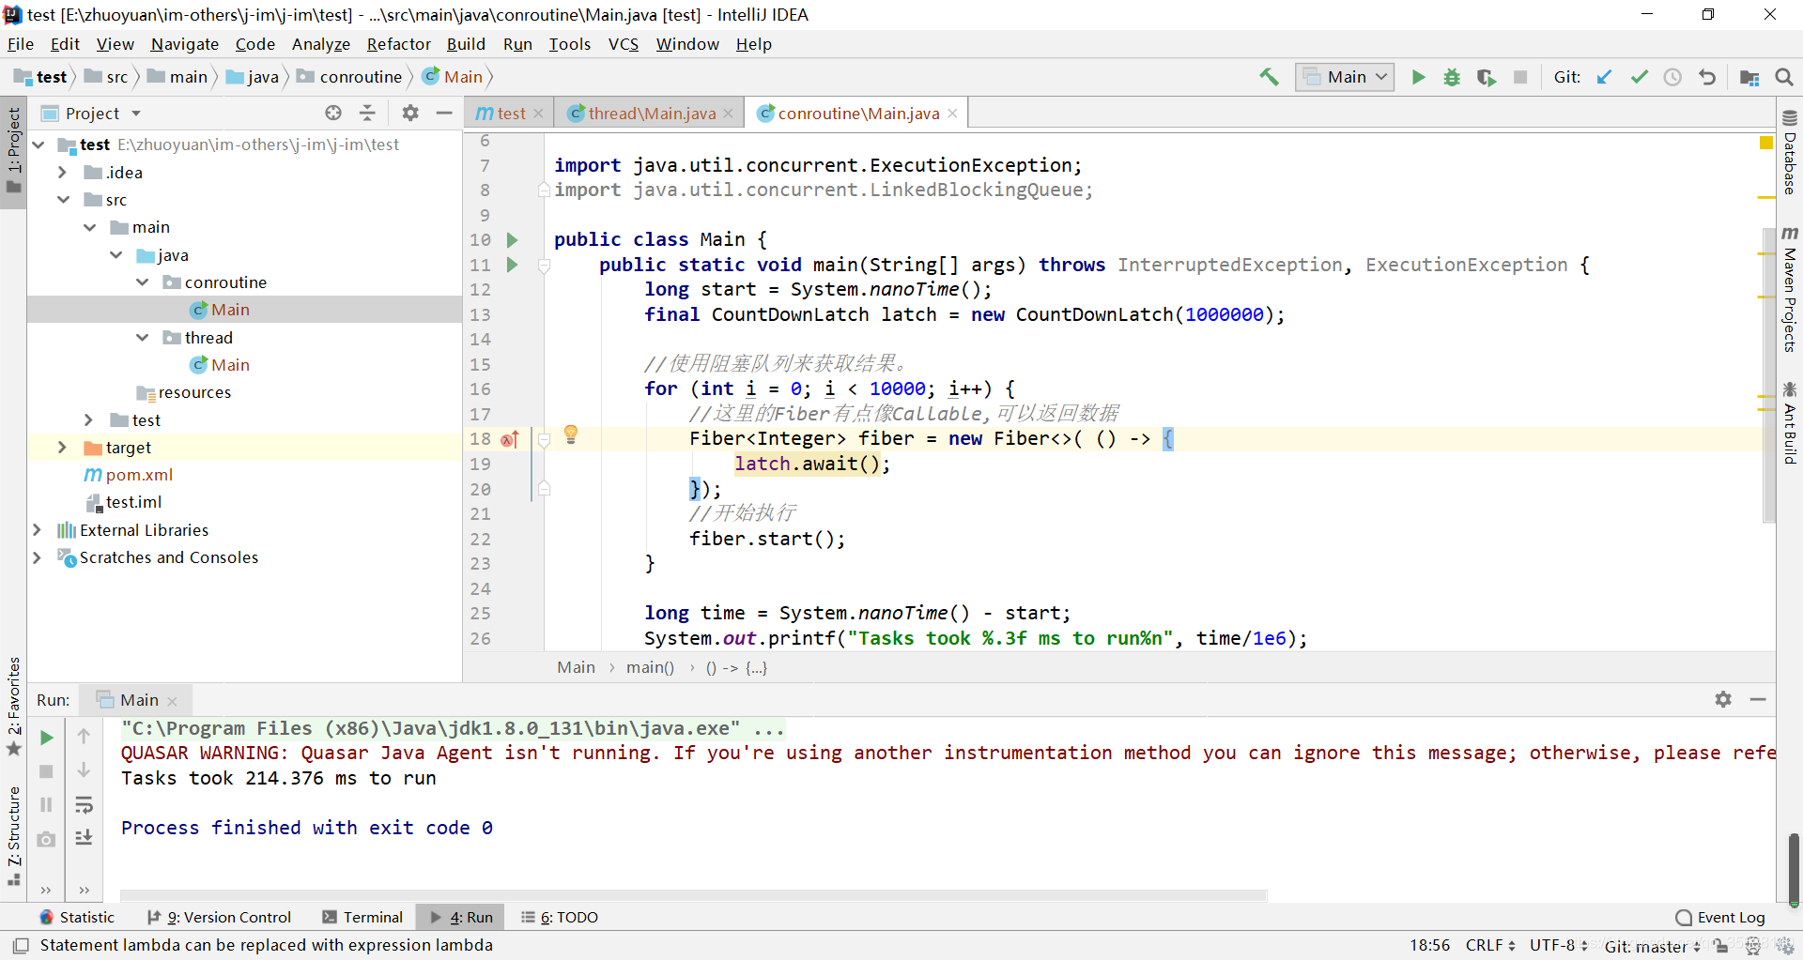
Task: Open the Statistic tool window
Action: [x=77, y=917]
